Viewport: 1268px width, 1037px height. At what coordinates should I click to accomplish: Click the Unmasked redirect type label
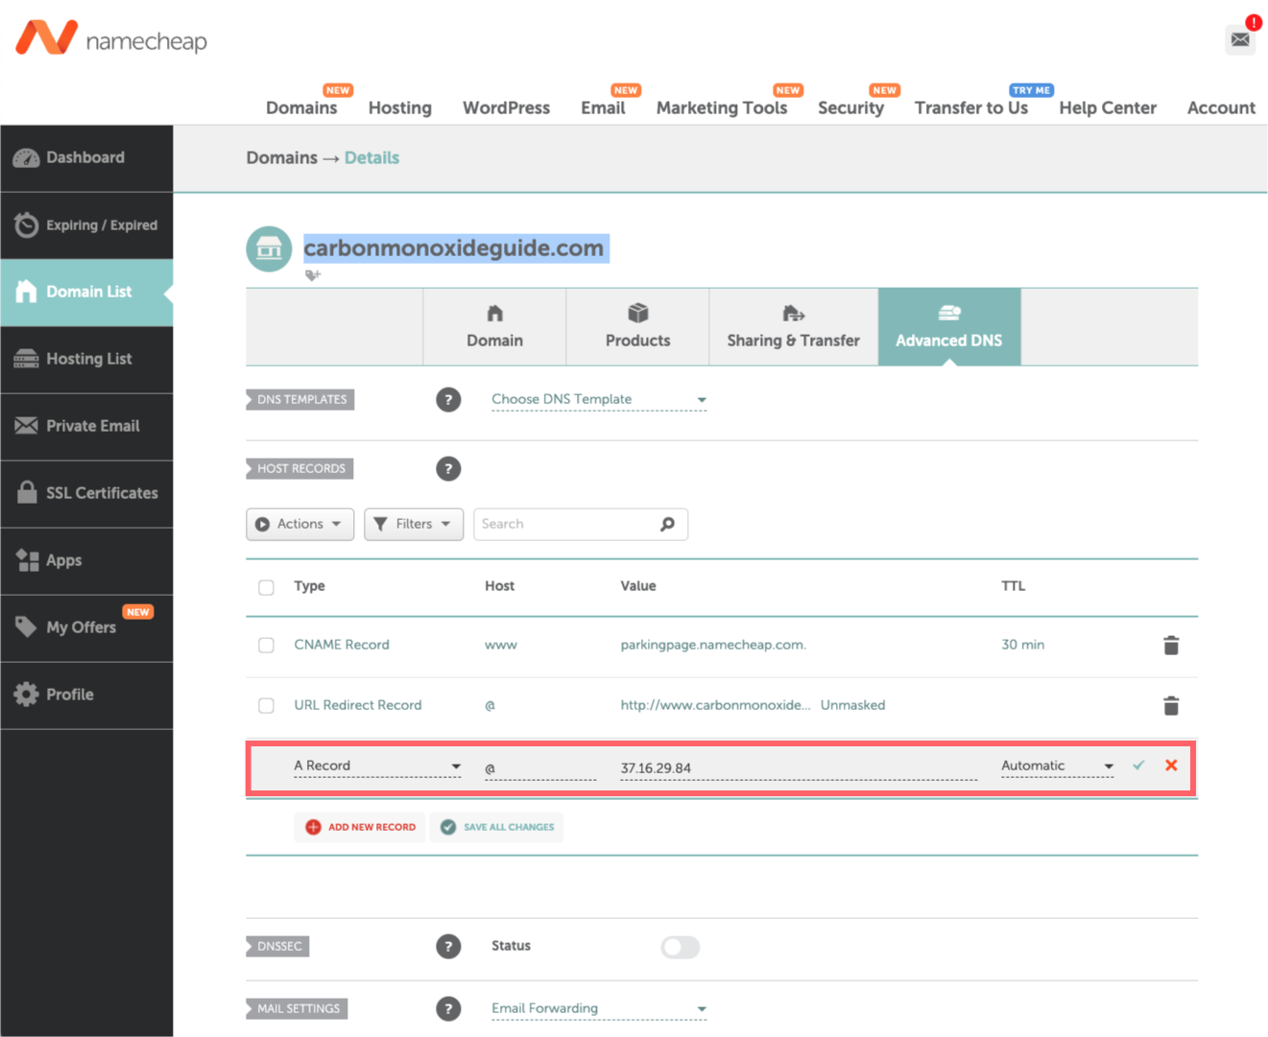click(852, 706)
